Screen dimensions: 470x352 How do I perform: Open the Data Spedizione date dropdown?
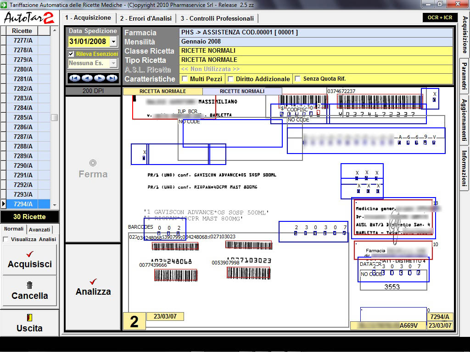(x=114, y=41)
